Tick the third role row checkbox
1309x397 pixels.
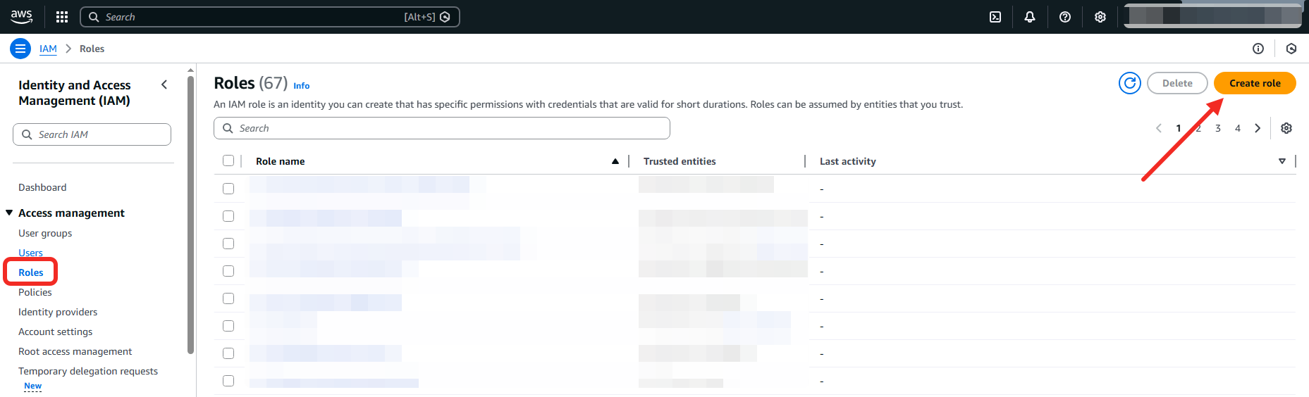click(x=228, y=244)
